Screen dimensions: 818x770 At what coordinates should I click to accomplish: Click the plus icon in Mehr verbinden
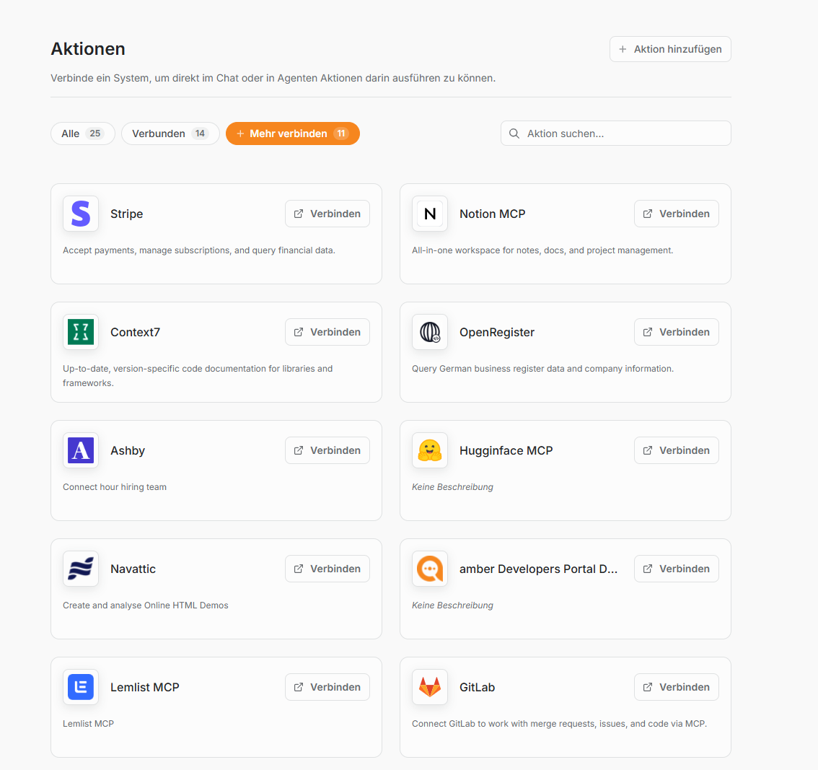point(240,134)
